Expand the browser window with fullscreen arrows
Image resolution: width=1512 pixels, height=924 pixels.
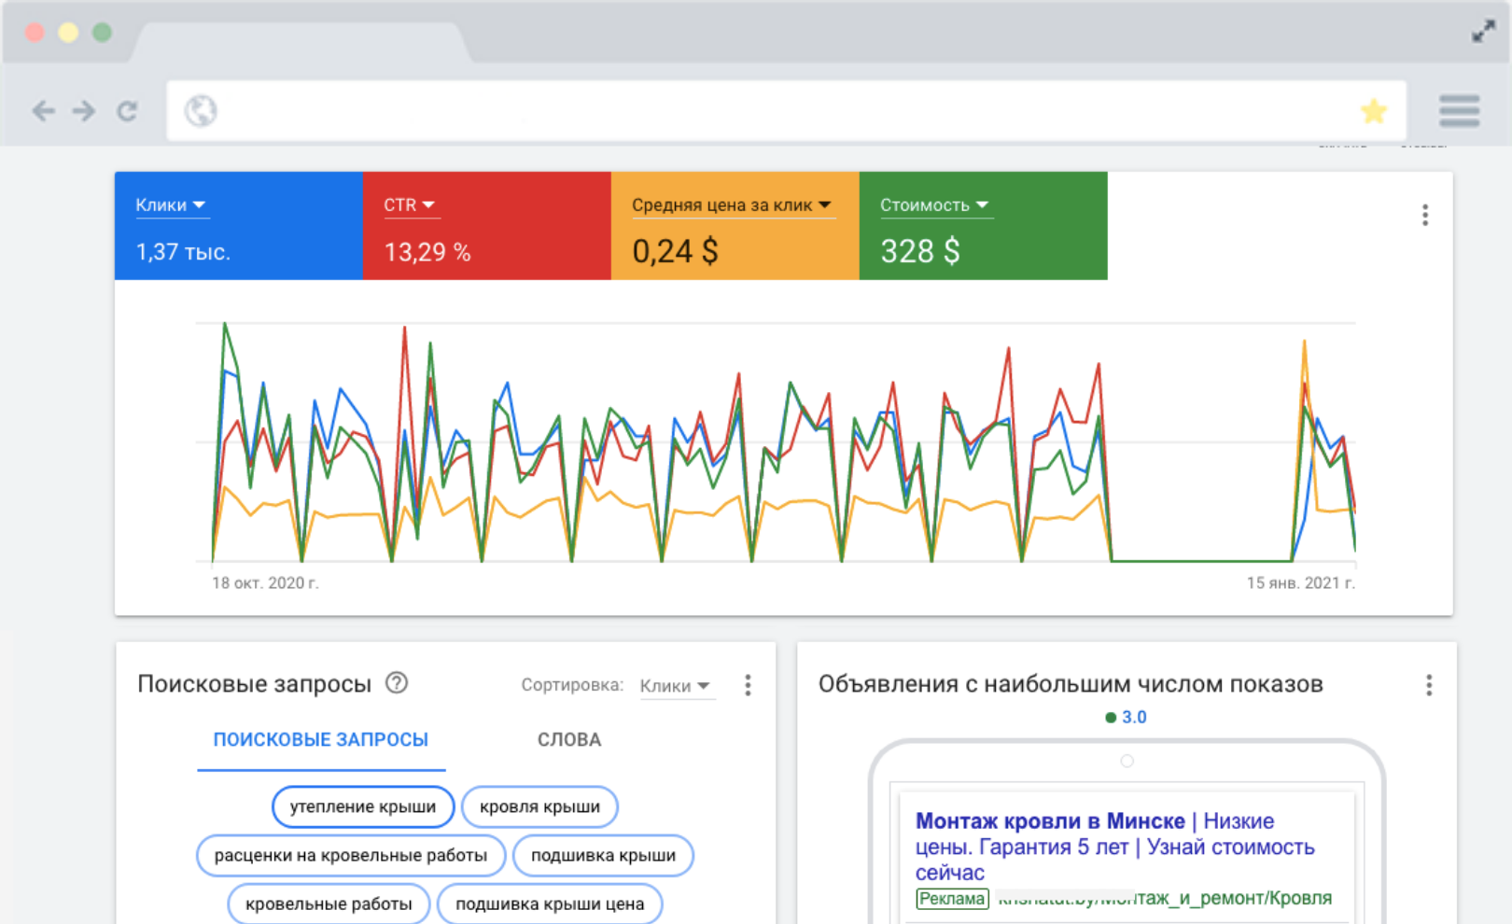tap(1483, 32)
